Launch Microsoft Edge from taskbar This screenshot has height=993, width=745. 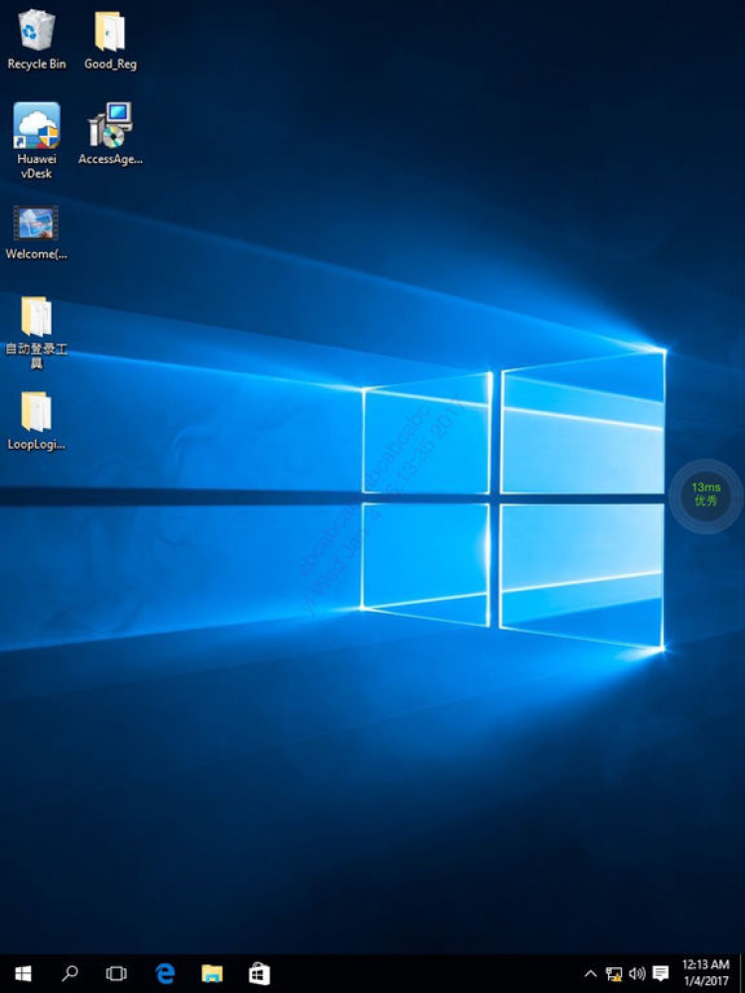point(165,973)
